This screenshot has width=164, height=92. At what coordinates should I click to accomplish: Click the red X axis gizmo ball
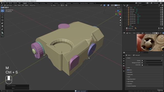pos(120,14)
